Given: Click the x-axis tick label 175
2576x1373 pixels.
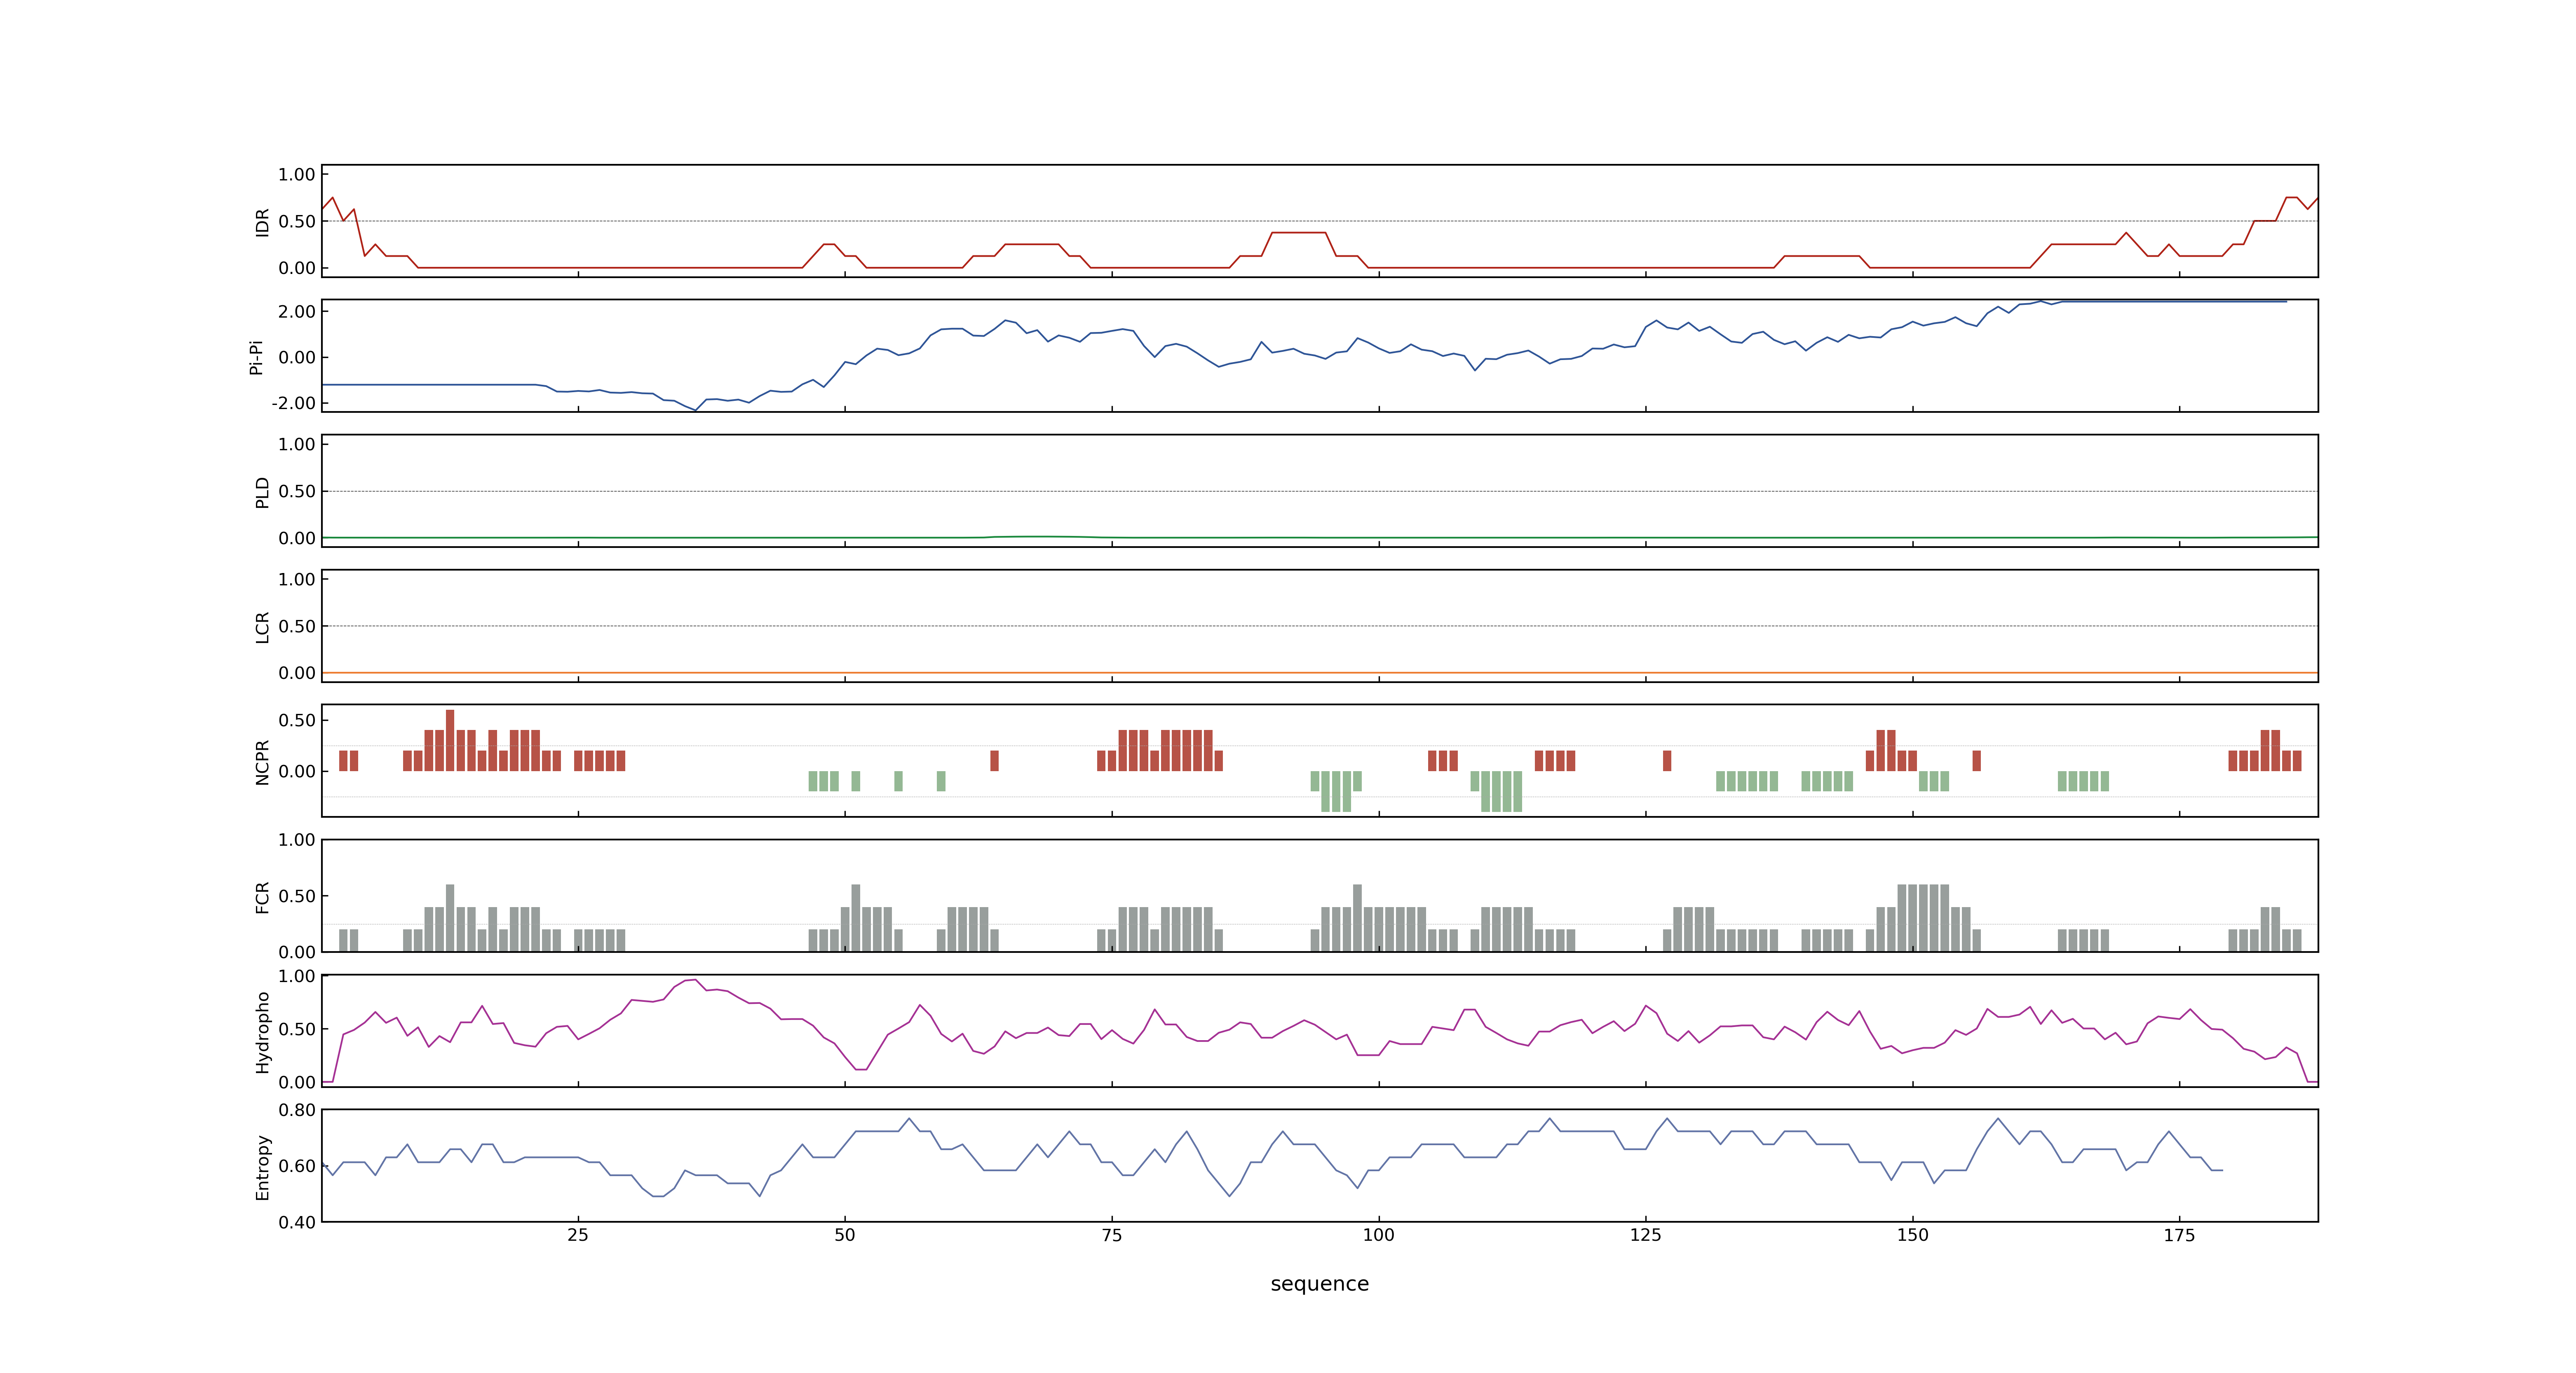Looking at the screenshot, I should [2180, 1235].
